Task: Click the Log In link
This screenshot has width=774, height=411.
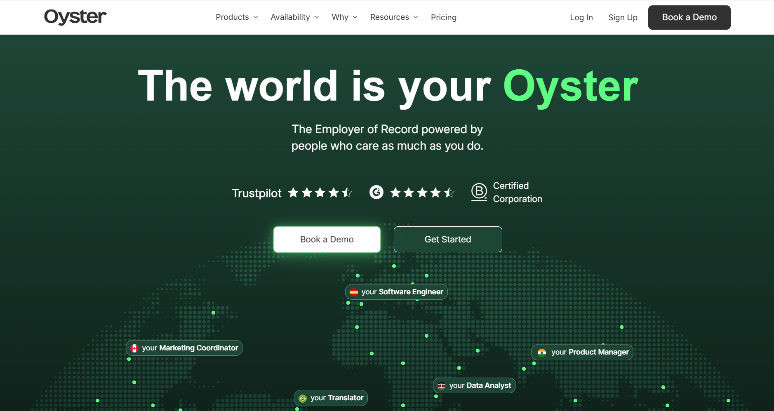Action: 581,17
